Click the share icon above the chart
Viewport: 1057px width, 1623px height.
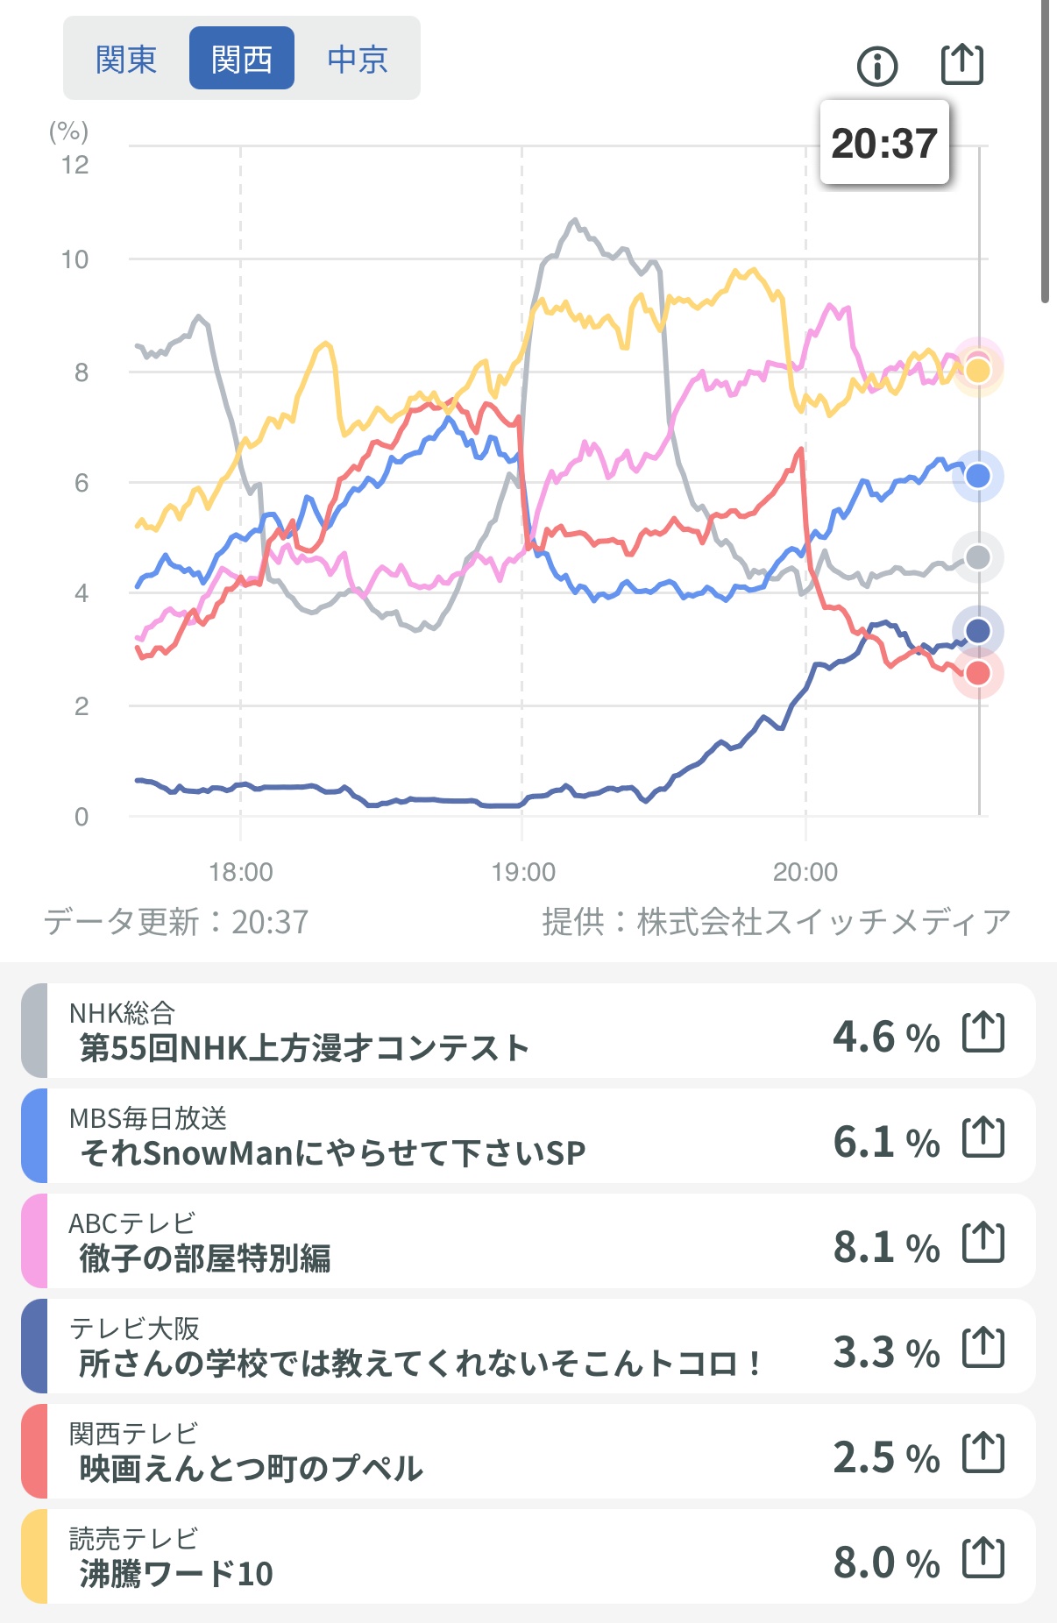tap(961, 64)
